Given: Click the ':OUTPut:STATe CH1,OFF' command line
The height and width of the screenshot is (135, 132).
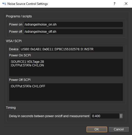Looking at the screenshot, I should (x=28, y=86).
